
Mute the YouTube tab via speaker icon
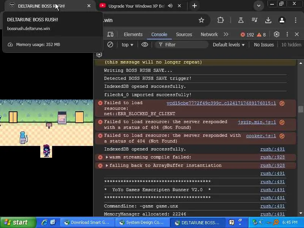pos(170,6)
